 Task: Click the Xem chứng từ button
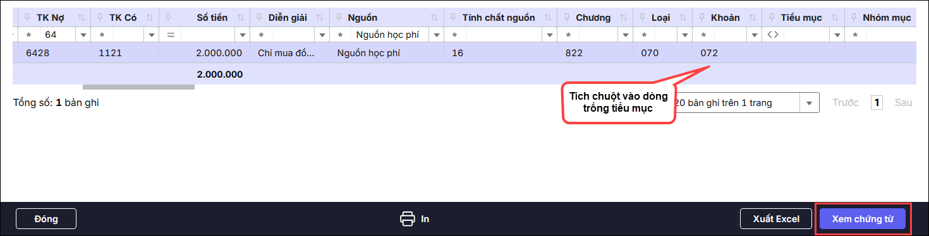click(x=863, y=219)
